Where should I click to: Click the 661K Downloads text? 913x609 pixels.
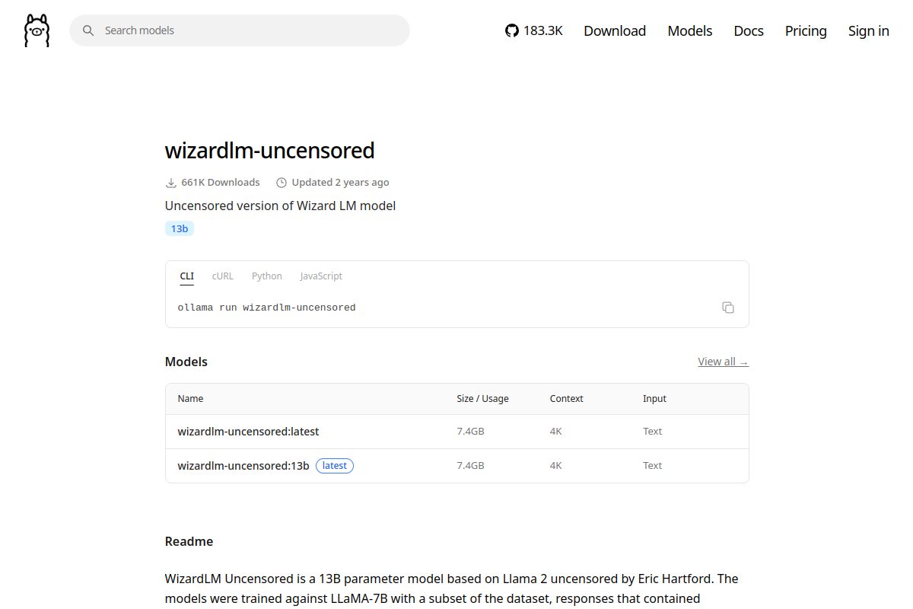[221, 183]
